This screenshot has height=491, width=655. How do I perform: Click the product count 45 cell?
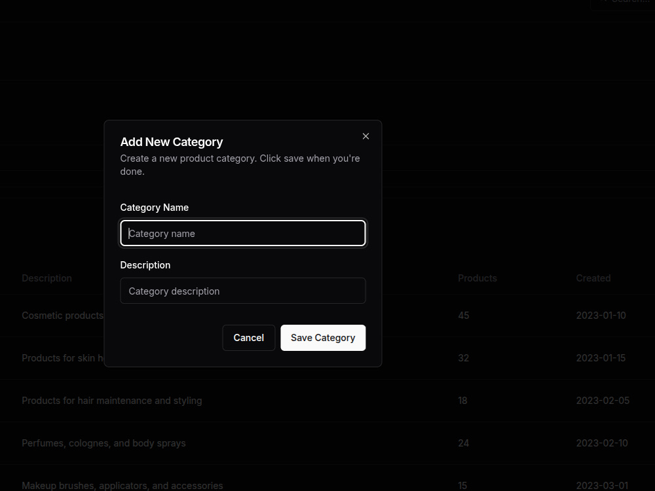(463, 316)
